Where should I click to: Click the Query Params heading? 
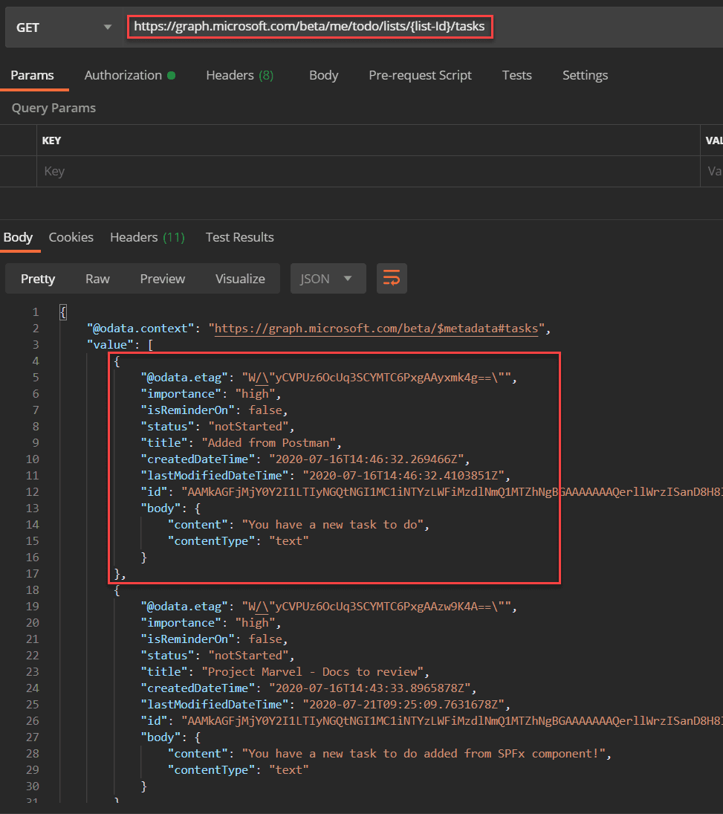click(x=54, y=108)
